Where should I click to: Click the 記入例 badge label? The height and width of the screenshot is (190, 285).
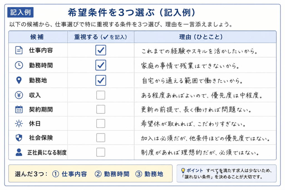pyautogui.click(x=20, y=12)
